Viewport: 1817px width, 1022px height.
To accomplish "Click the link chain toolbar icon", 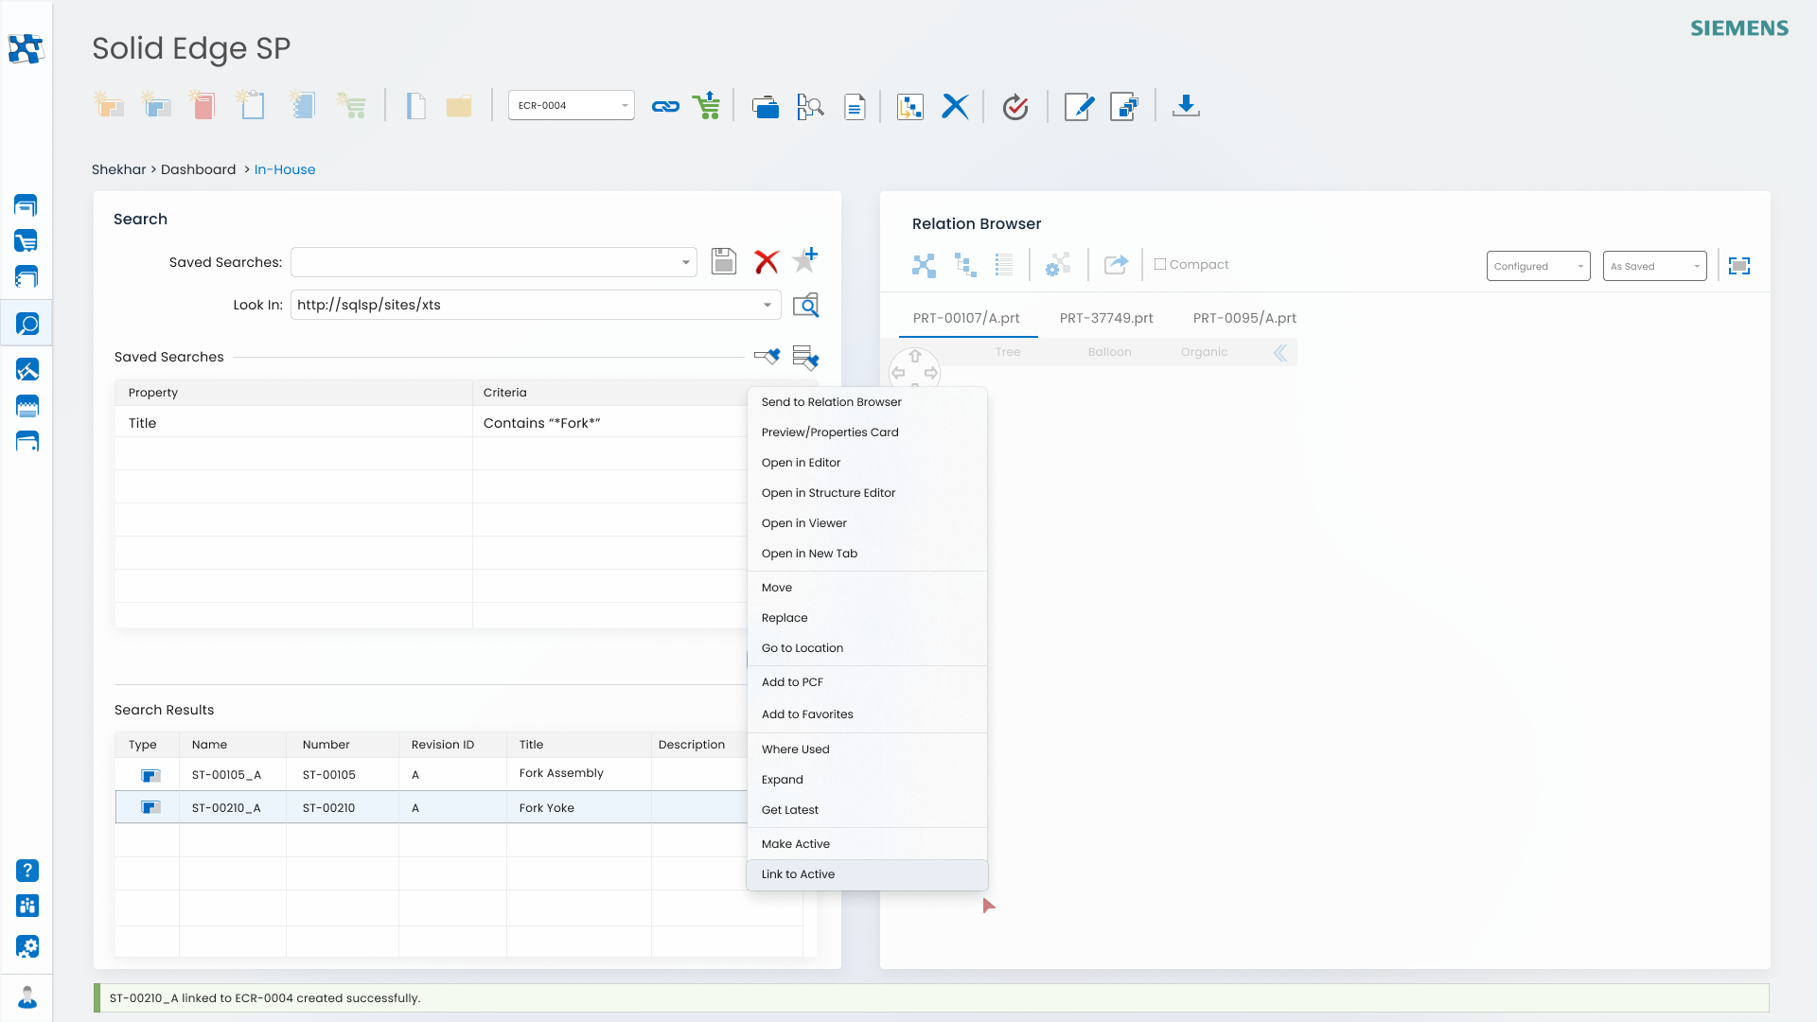I will point(665,106).
